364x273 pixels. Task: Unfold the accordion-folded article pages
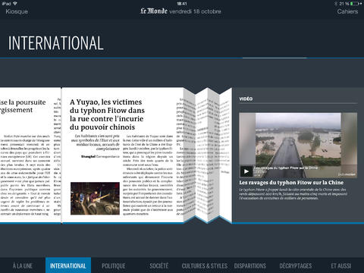coord(207,155)
